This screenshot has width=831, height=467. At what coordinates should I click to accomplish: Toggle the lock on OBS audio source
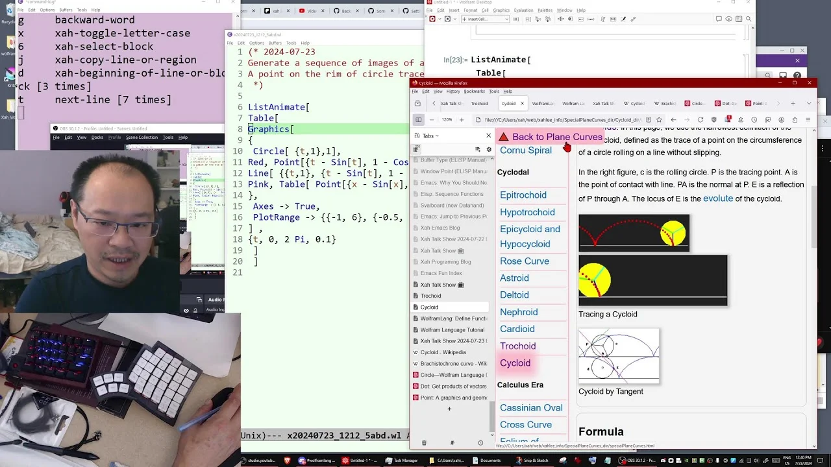[x=197, y=311]
